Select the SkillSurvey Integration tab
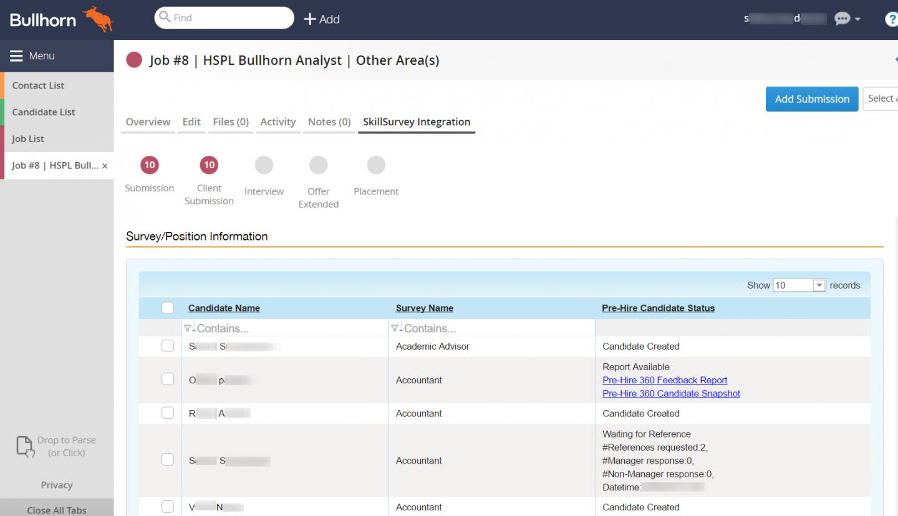This screenshot has width=898, height=516. pyautogui.click(x=417, y=122)
